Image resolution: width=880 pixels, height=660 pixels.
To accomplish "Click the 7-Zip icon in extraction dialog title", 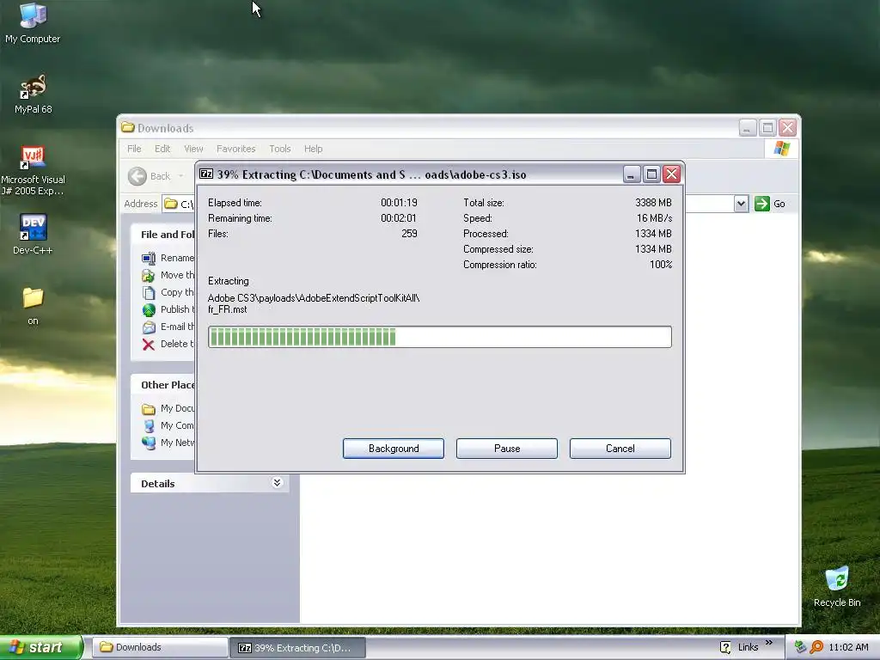I will (206, 174).
